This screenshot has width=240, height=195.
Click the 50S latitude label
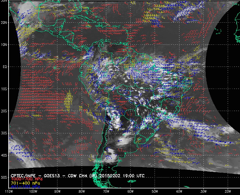point(4,177)
